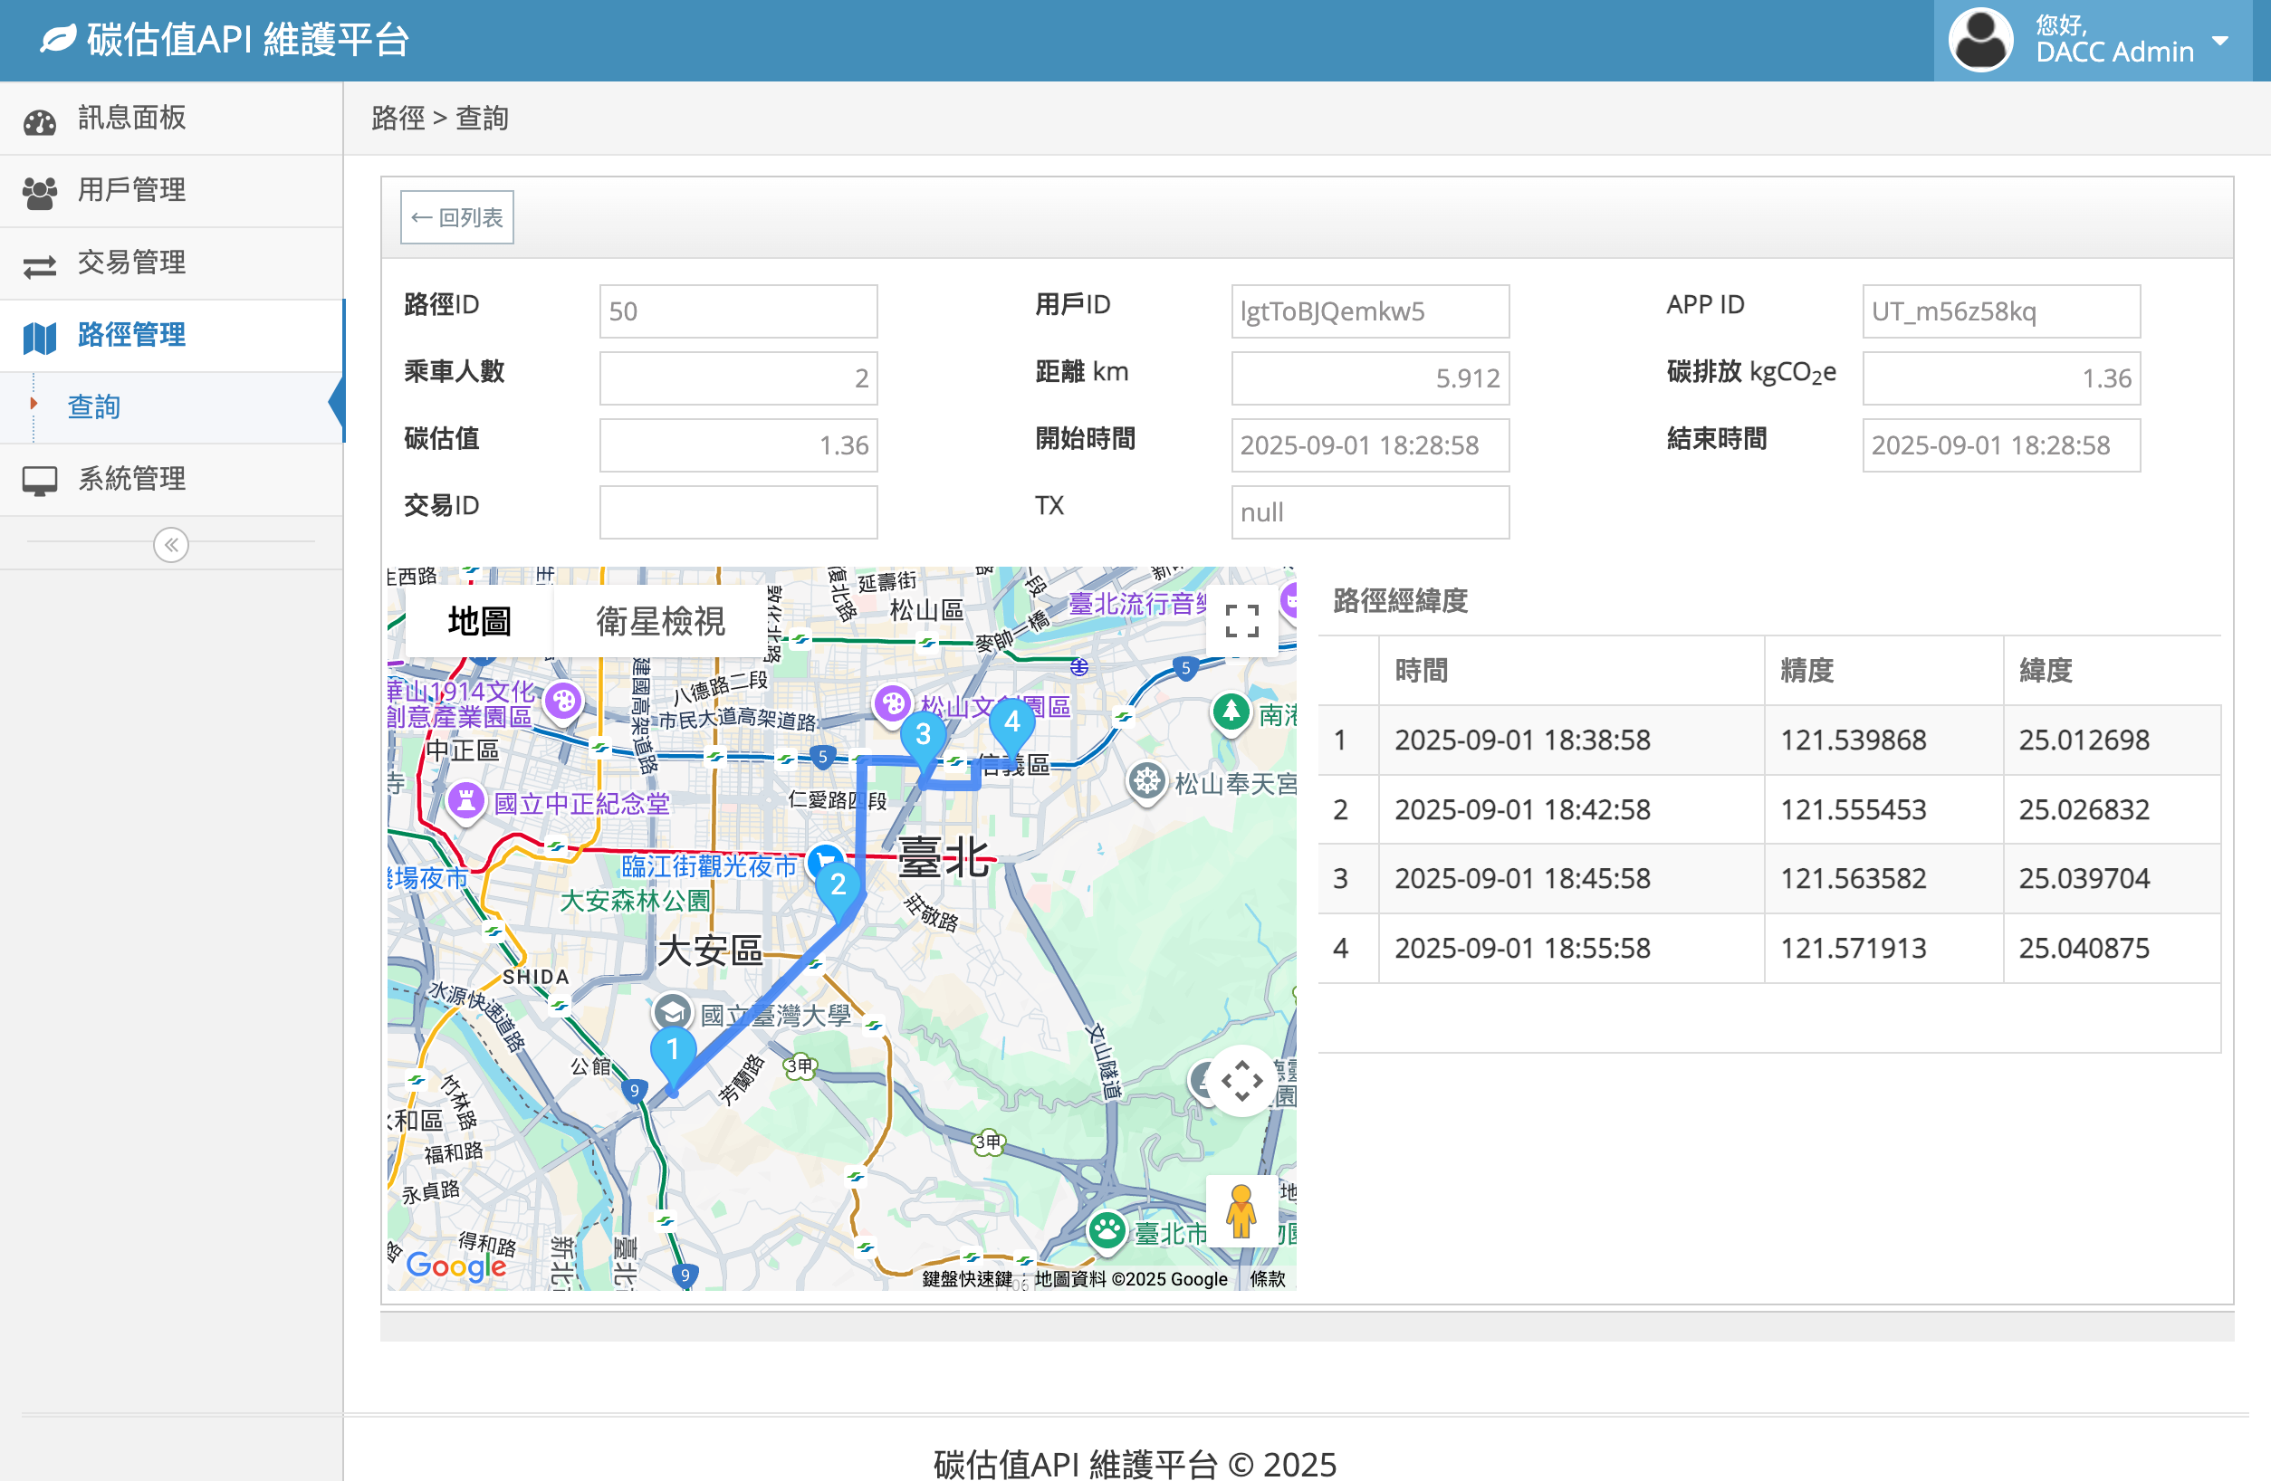Click the 交易管理 transfer arrows icon
2271x1481 pixels.
pos(39,263)
